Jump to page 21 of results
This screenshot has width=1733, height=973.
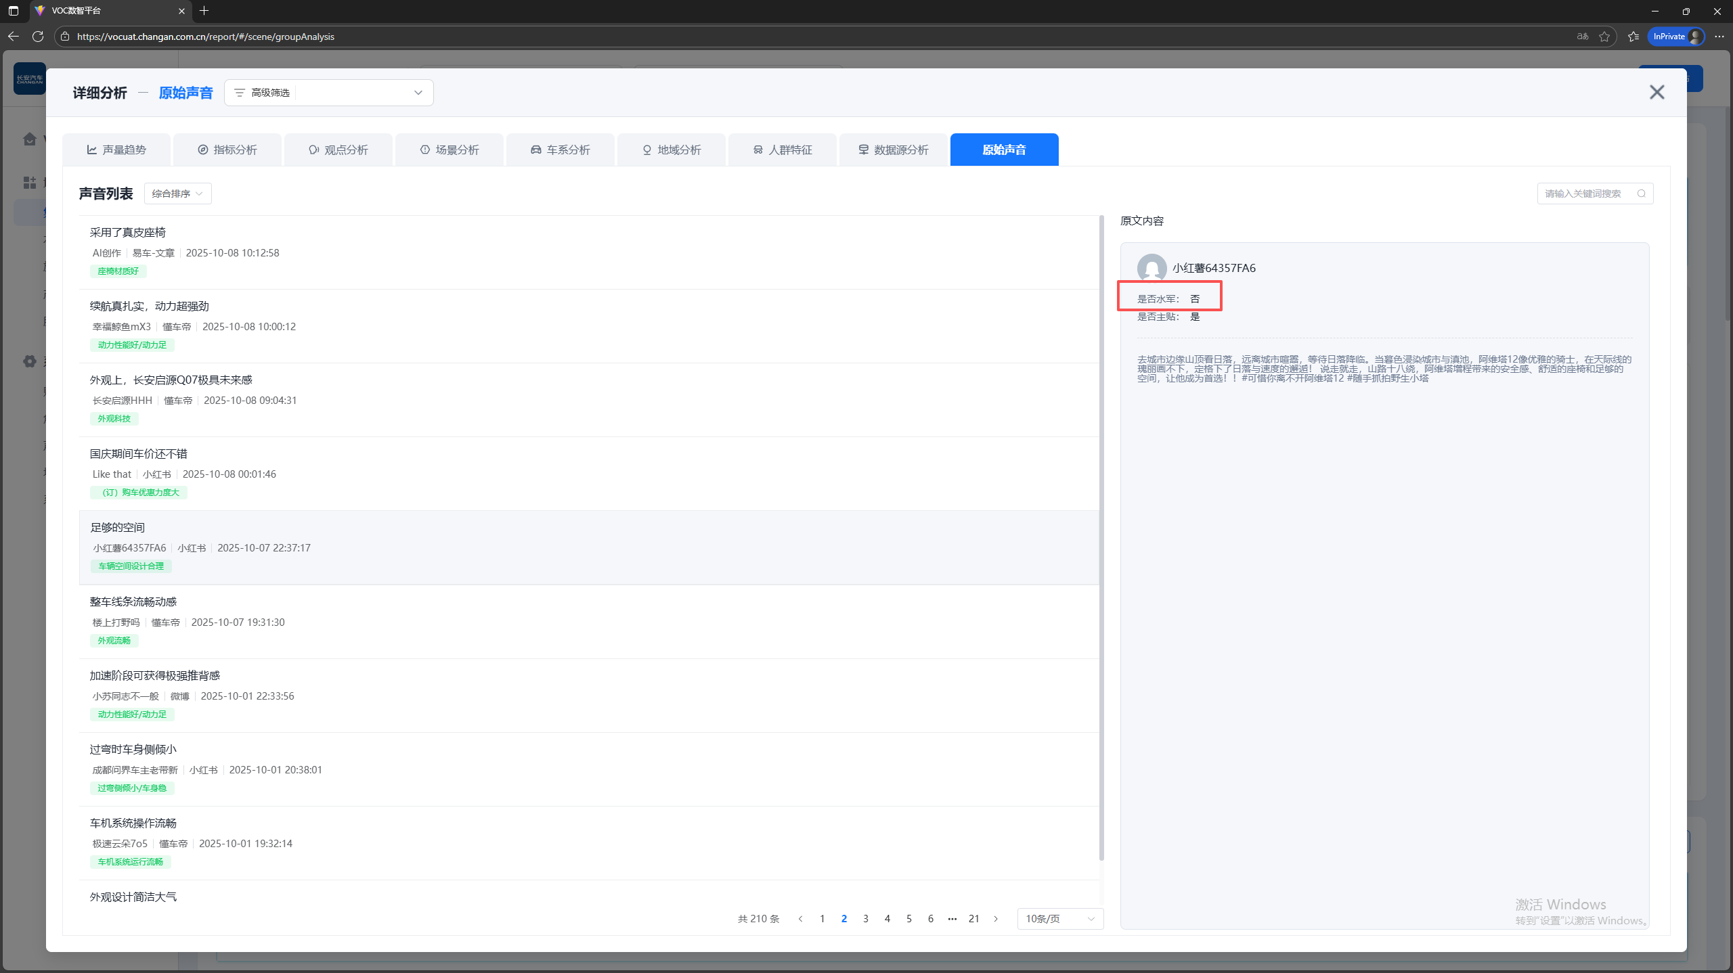click(973, 918)
